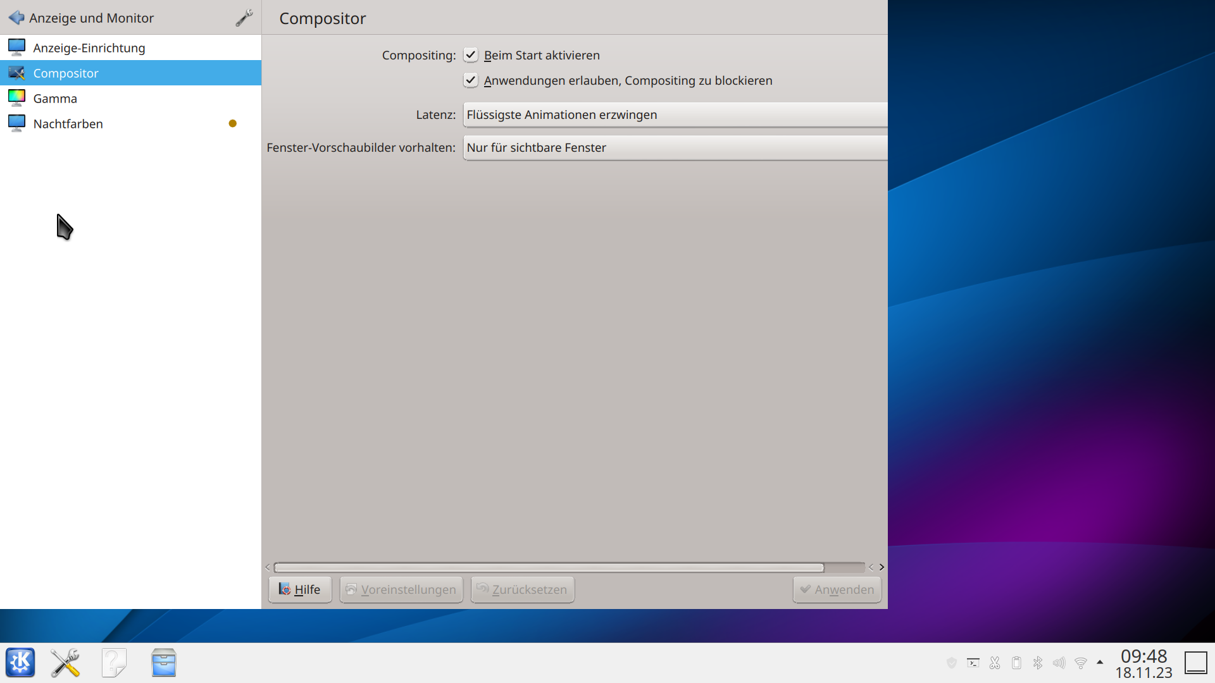Disable the Beim Start aktivieren checkbox
Screen dimensions: 1215x683
pos(471,55)
